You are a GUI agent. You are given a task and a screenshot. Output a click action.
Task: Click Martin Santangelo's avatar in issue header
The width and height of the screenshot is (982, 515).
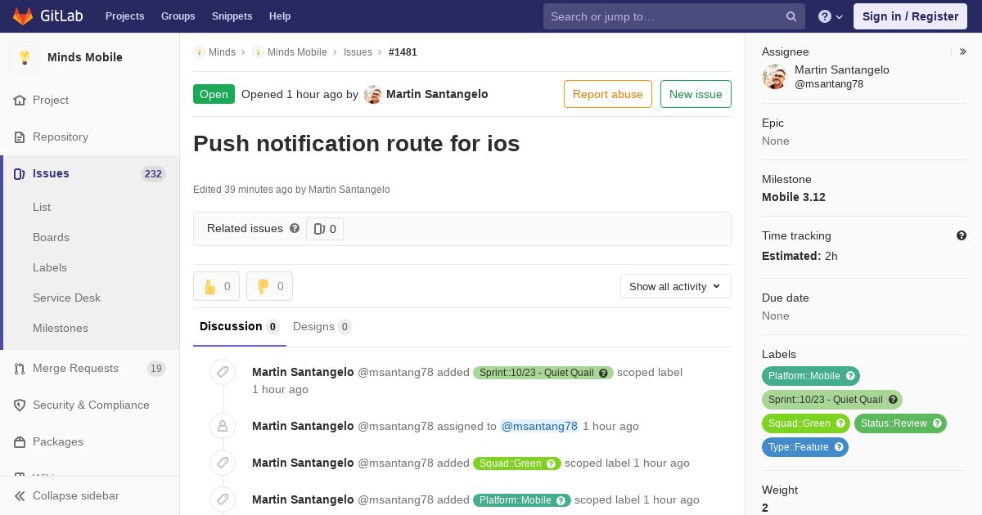(373, 94)
